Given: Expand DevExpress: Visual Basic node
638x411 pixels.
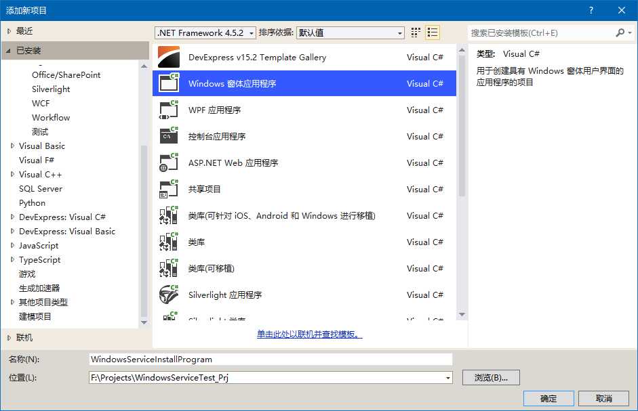Looking at the screenshot, I should click(x=12, y=231).
